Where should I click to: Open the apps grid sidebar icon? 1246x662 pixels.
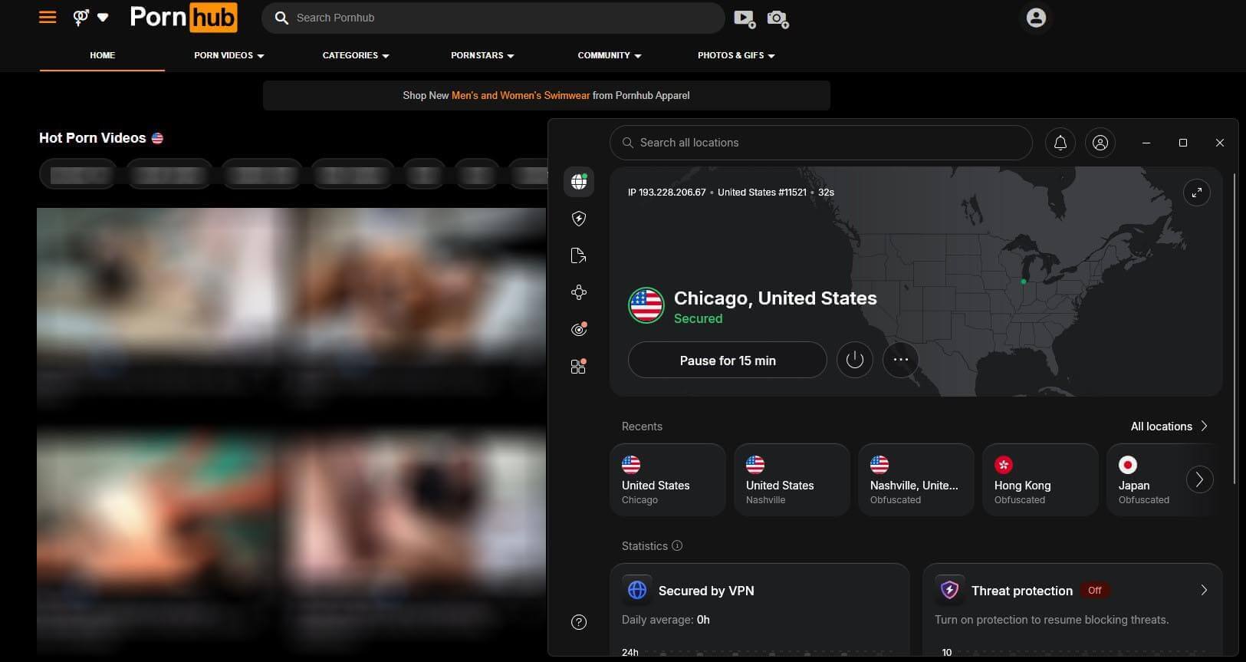pos(579,367)
